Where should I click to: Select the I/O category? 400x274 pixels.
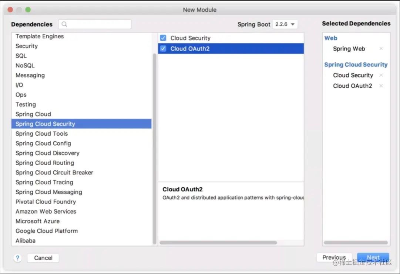pyautogui.click(x=81, y=85)
